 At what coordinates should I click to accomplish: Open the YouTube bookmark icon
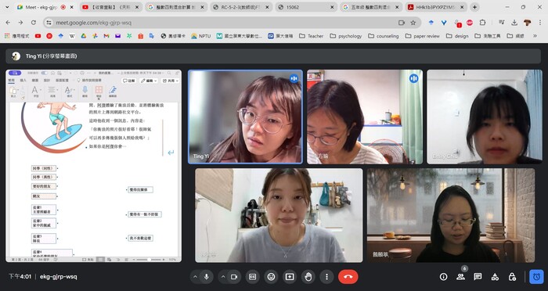click(x=38, y=36)
